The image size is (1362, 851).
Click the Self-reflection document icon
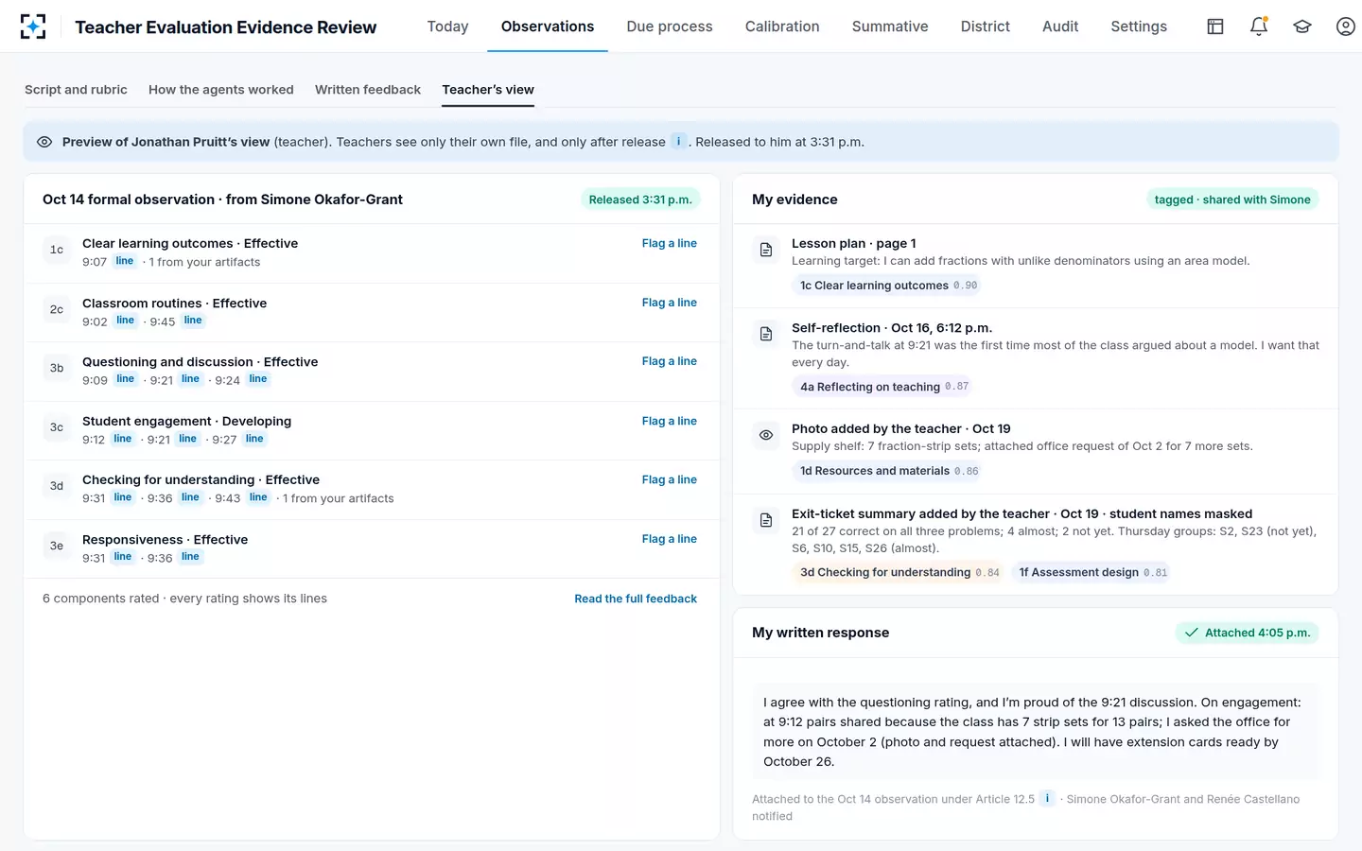[x=766, y=334]
